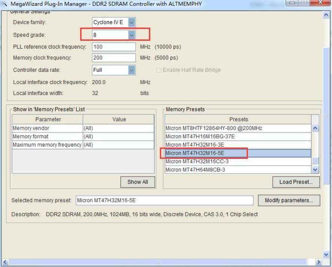Click the MegaWizard title bar icon

pyautogui.click(x=4, y=4)
